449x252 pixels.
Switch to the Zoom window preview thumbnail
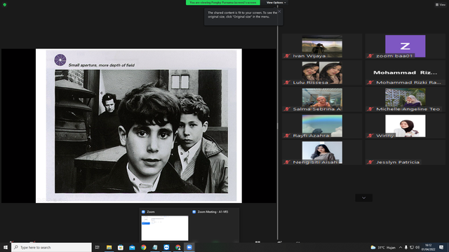point(165,228)
